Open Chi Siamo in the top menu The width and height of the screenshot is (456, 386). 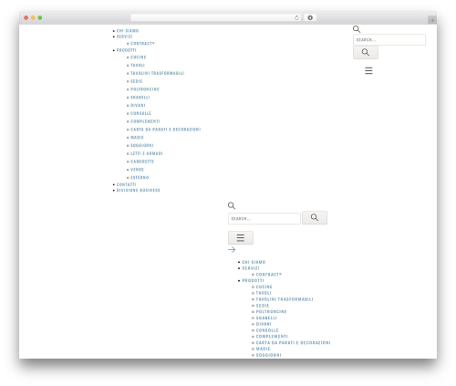(128, 31)
